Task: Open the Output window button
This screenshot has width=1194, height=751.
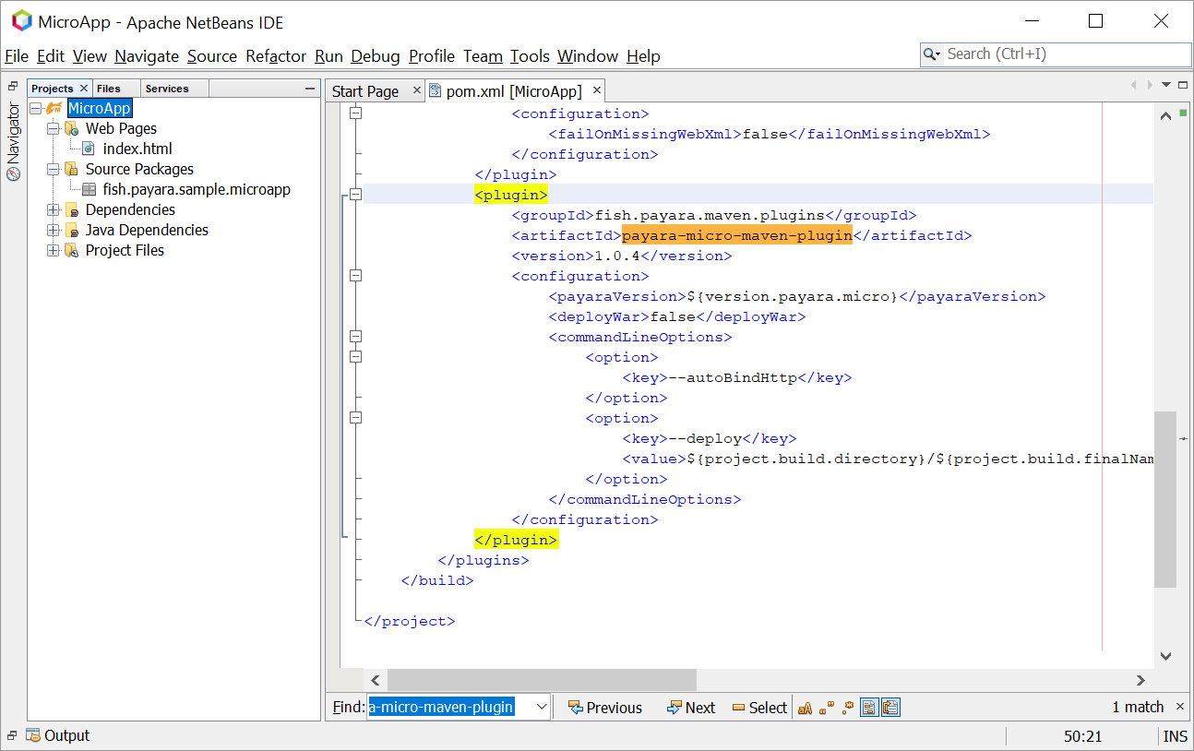Action: coord(58,735)
